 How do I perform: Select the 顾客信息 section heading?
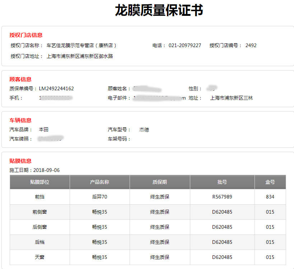[x=20, y=79]
